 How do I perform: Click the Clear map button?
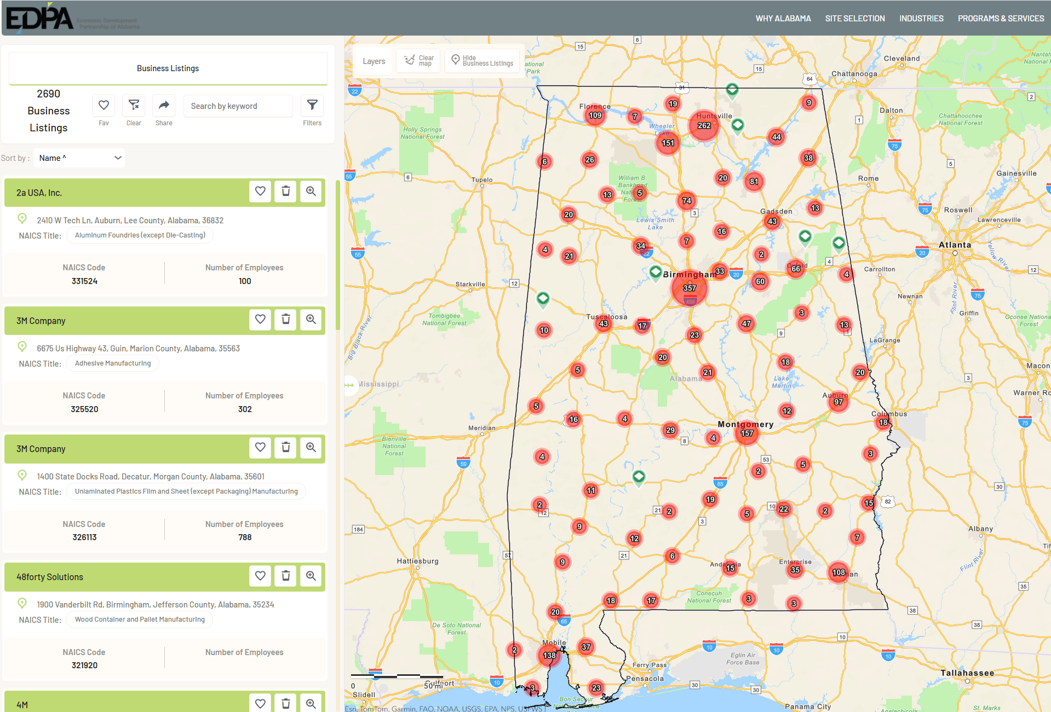419,61
